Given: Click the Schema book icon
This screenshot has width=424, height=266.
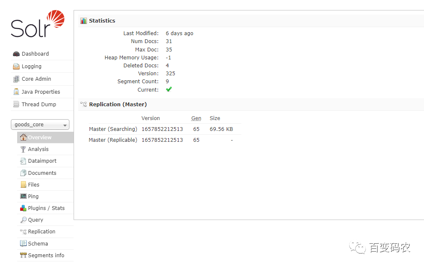Looking at the screenshot, I should 23,243.
